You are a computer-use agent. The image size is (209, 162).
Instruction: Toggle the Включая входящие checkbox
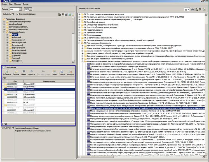coord(18,14)
